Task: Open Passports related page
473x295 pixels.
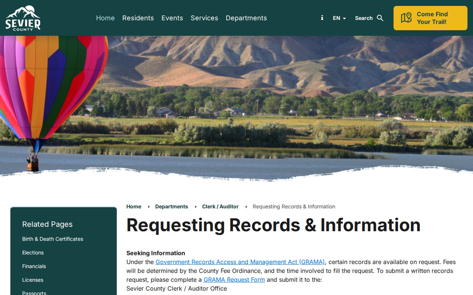Action: pyautogui.click(x=34, y=293)
